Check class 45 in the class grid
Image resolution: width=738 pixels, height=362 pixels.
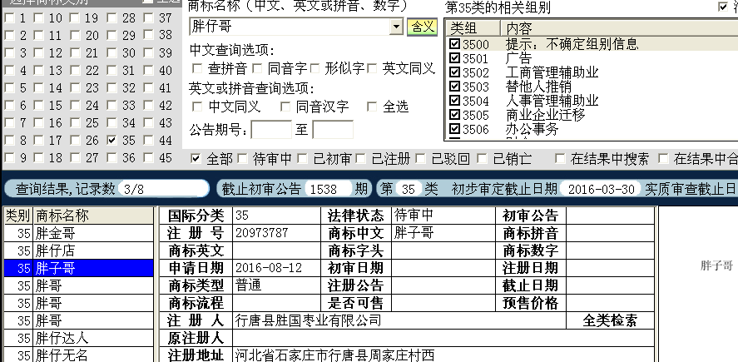[x=148, y=157]
